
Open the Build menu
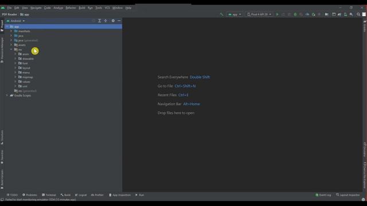[x=81, y=8]
